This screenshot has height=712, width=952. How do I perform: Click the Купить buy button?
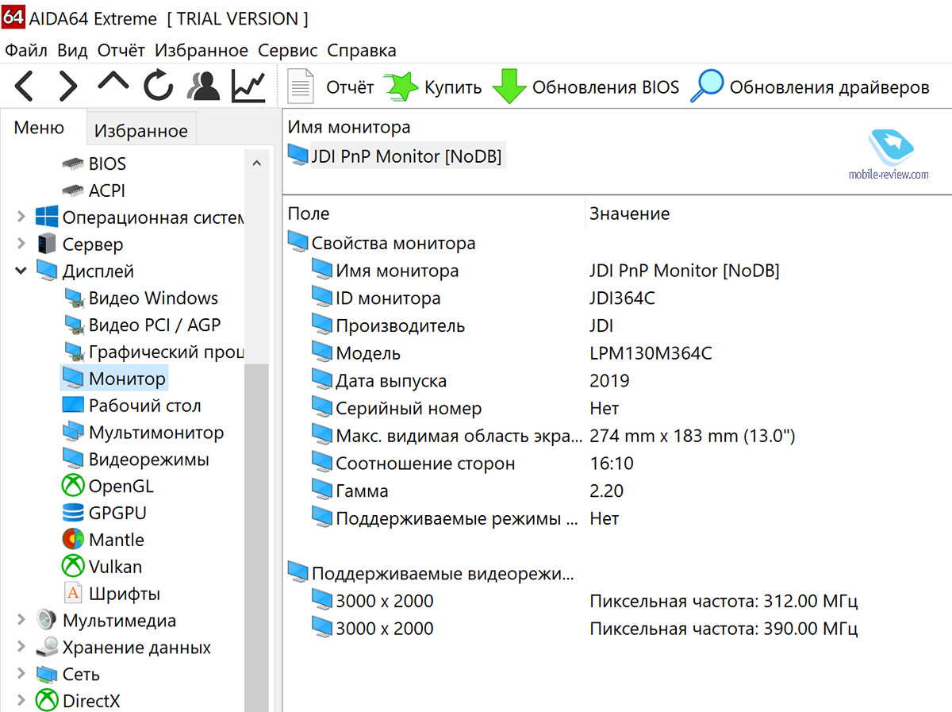coord(434,87)
